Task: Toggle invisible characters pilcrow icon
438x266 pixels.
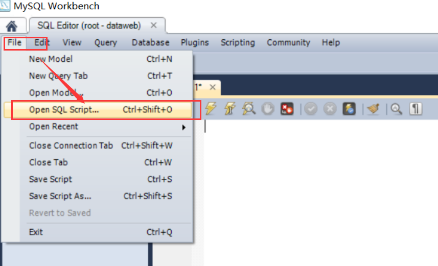Action: click(x=416, y=109)
